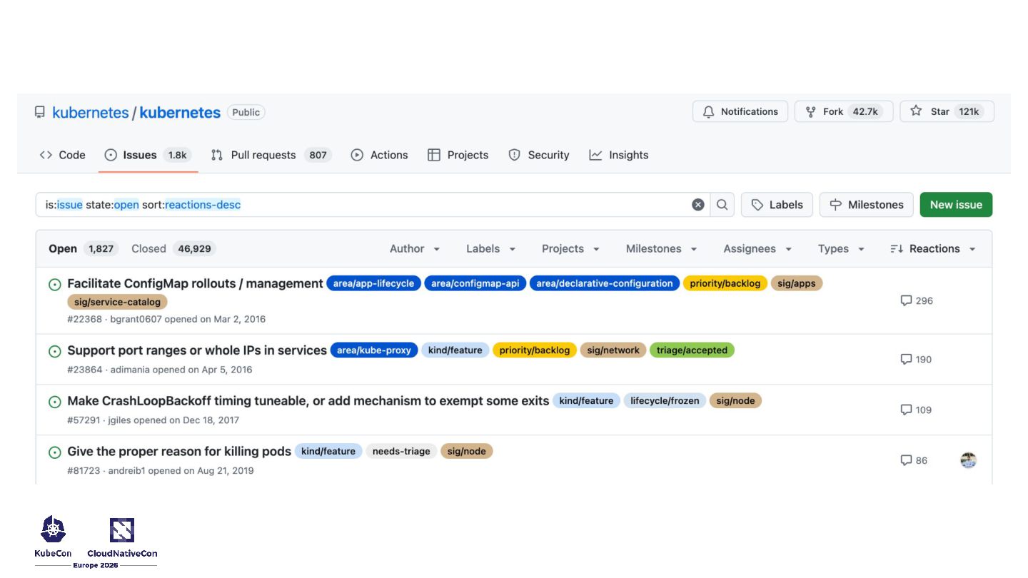Viewport: 1028px width, 578px height.
Task: Click the open-issue icon for killing pods issue
Action: tap(54, 452)
